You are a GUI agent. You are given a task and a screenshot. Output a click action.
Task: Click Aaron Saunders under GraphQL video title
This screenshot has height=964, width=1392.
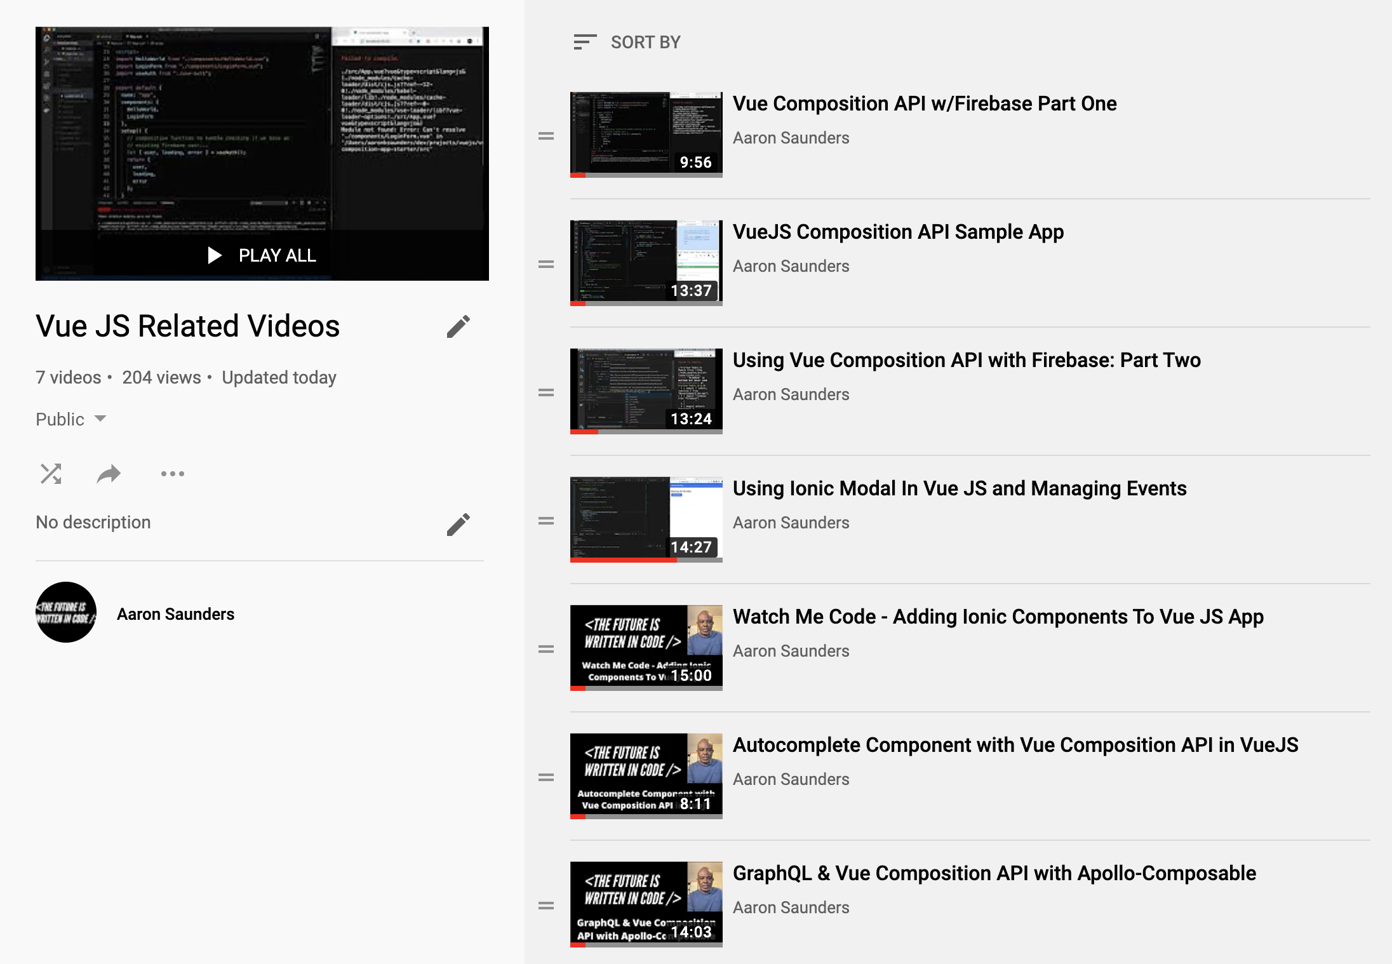click(x=791, y=907)
